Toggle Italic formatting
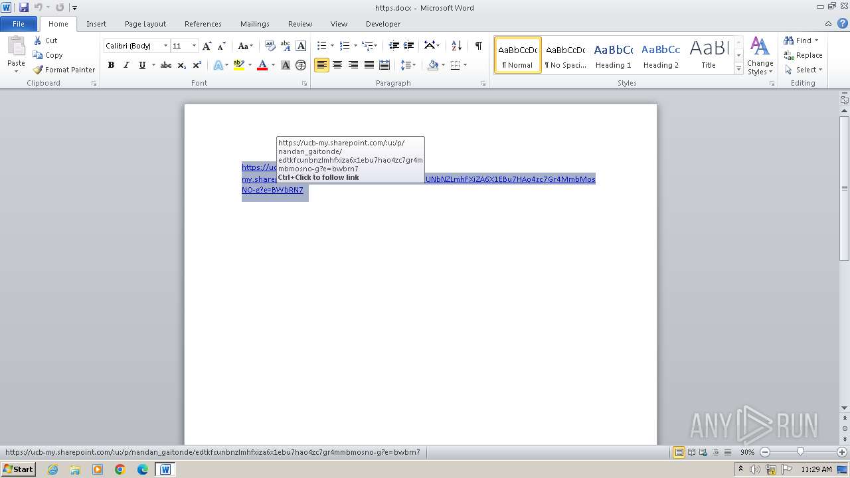 point(126,65)
